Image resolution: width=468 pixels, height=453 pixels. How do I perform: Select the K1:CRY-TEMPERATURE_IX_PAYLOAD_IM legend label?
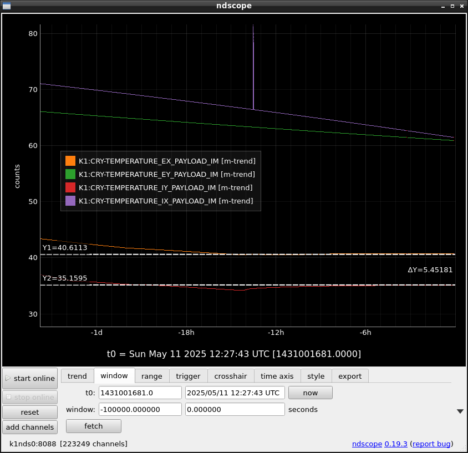(x=166, y=201)
